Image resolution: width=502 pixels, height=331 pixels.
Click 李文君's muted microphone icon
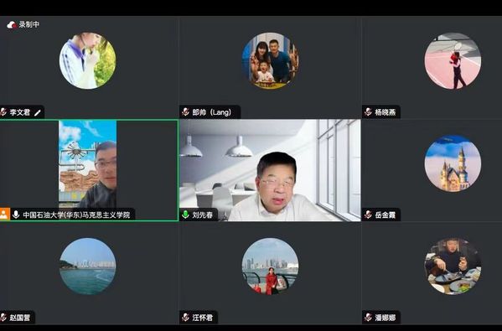pos(3,112)
